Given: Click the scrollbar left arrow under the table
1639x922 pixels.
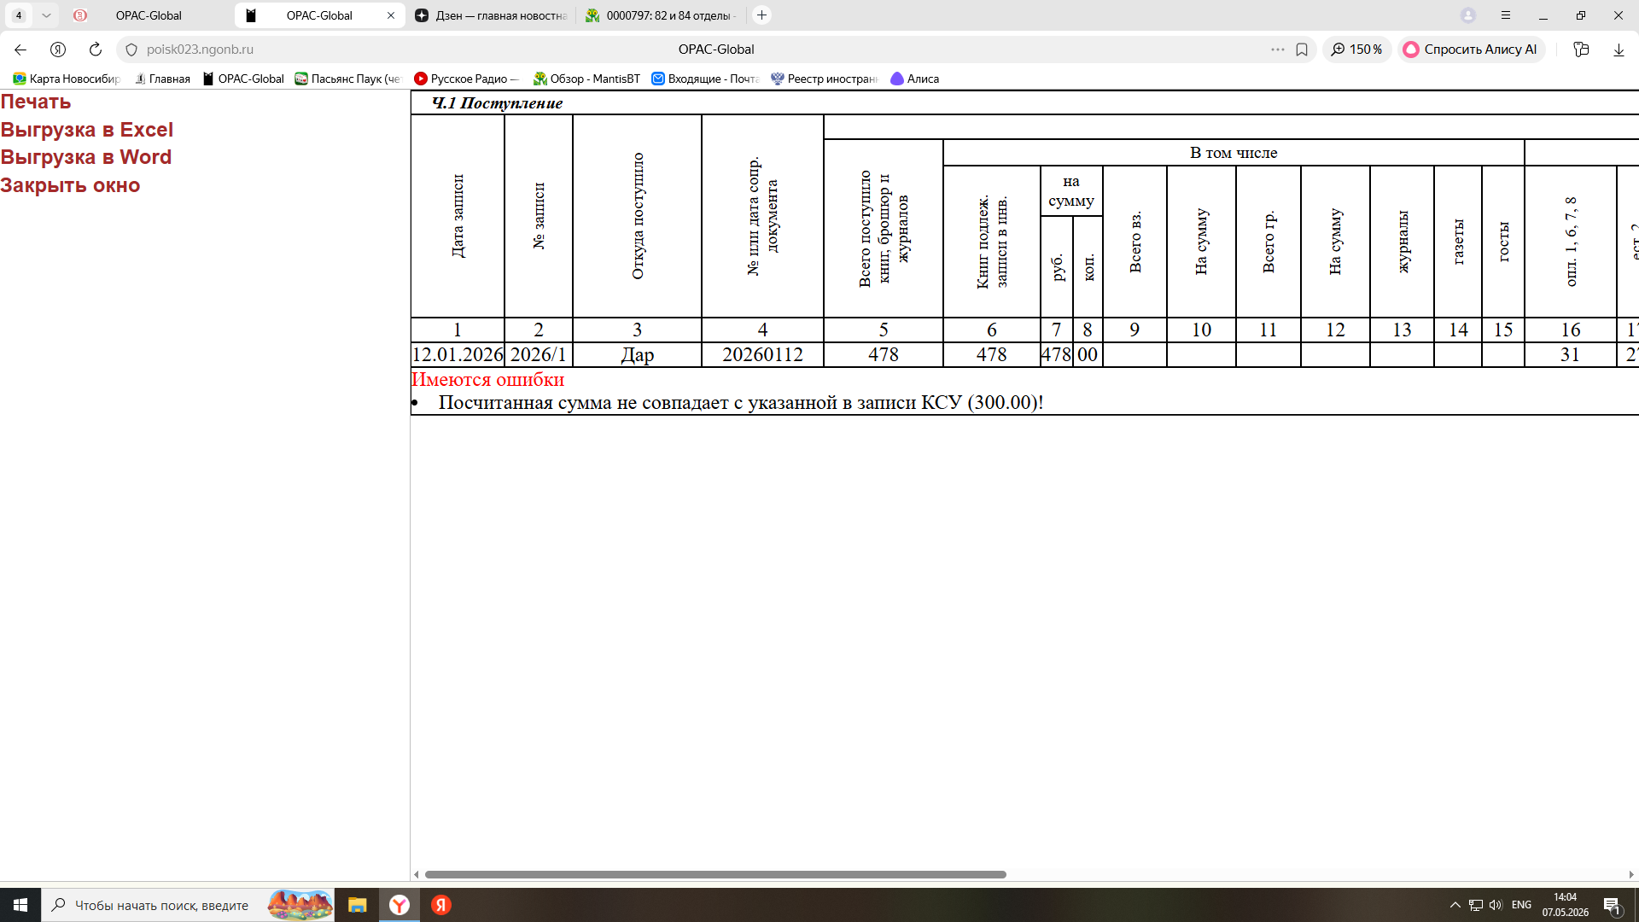Looking at the screenshot, I should [417, 874].
